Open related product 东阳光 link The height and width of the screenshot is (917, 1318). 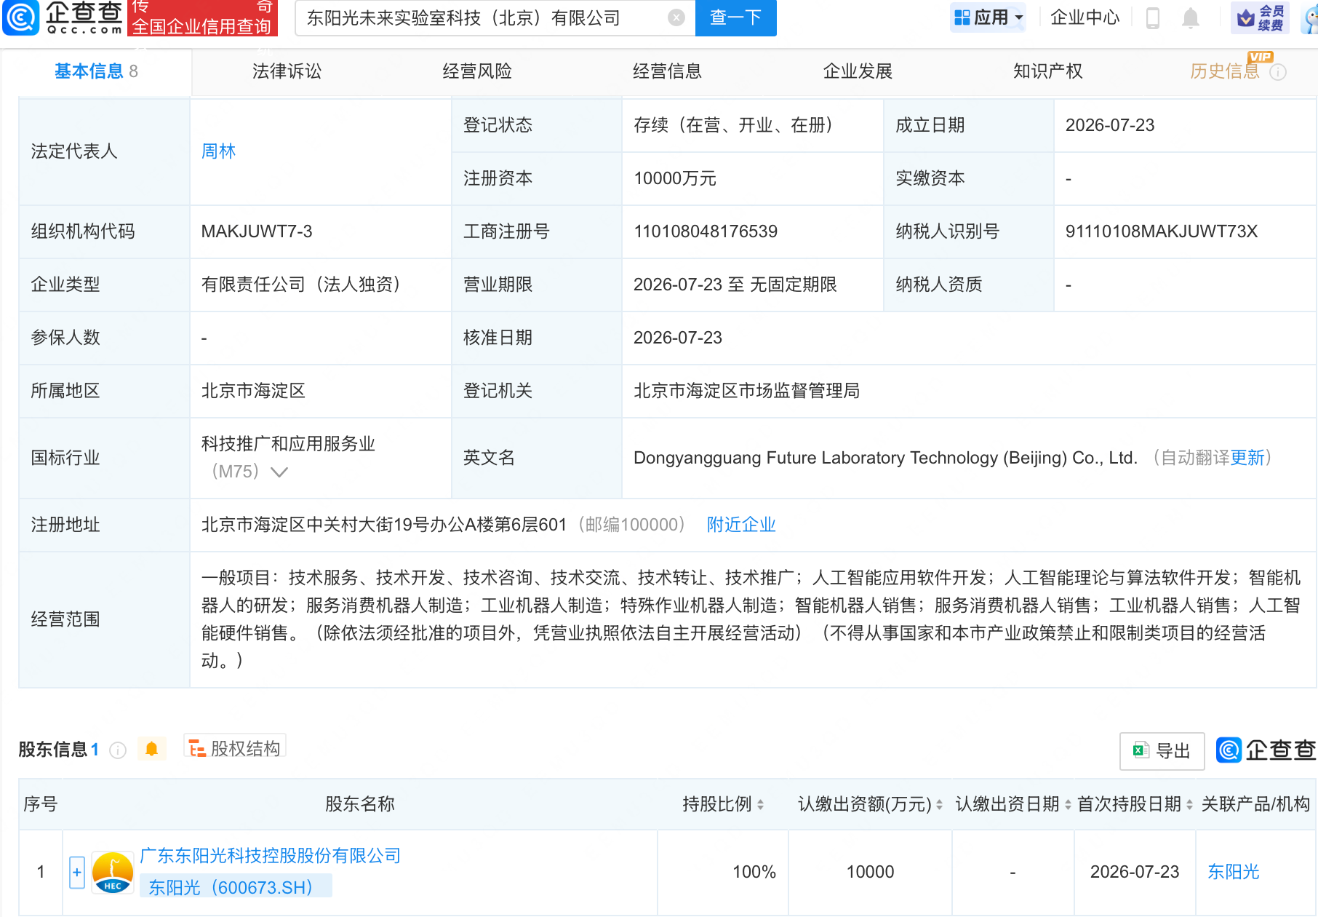tap(1233, 872)
